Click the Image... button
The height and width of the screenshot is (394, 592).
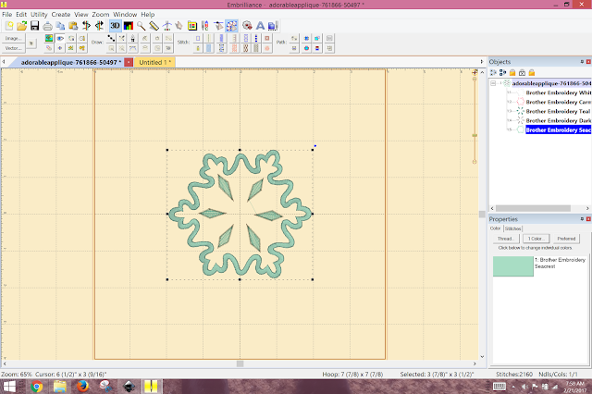(x=13, y=39)
